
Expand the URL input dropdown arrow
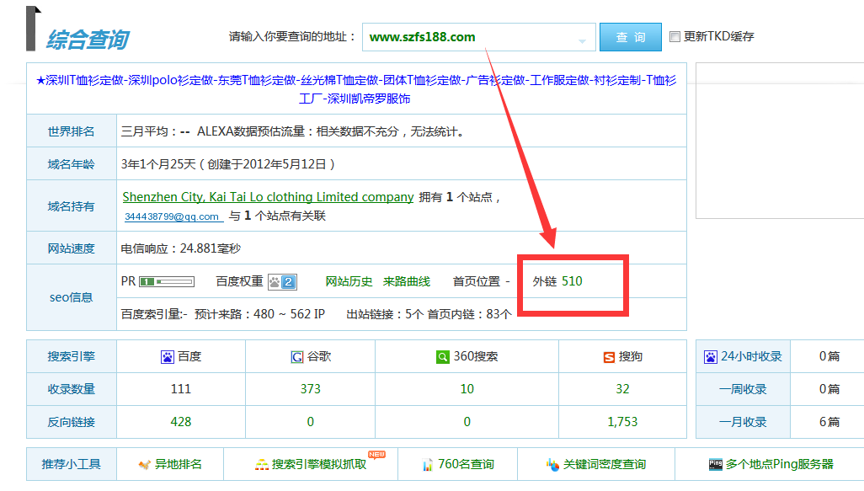(582, 40)
